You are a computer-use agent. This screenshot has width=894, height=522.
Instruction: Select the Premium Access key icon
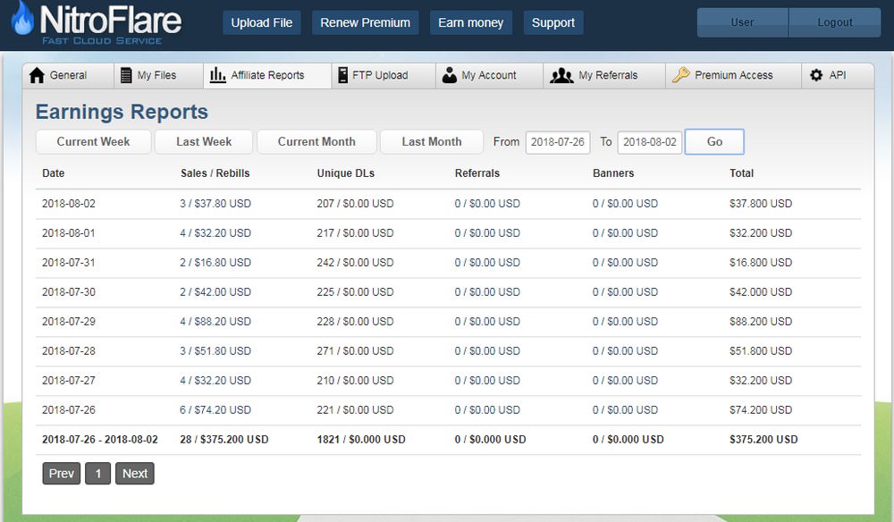(x=680, y=75)
